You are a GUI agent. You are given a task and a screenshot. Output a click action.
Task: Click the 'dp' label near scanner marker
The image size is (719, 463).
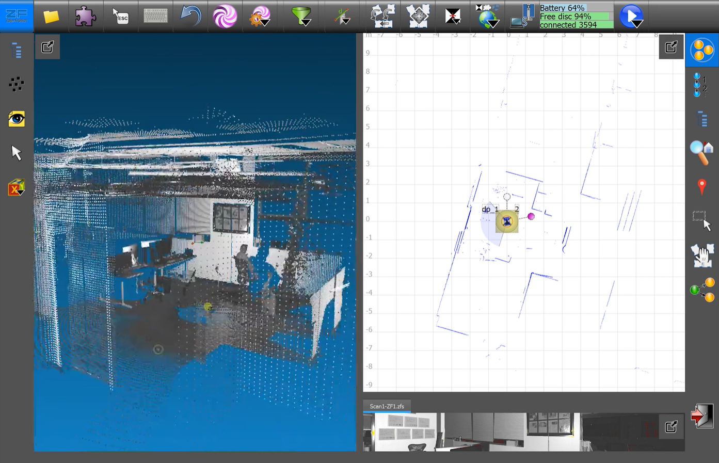coord(486,209)
